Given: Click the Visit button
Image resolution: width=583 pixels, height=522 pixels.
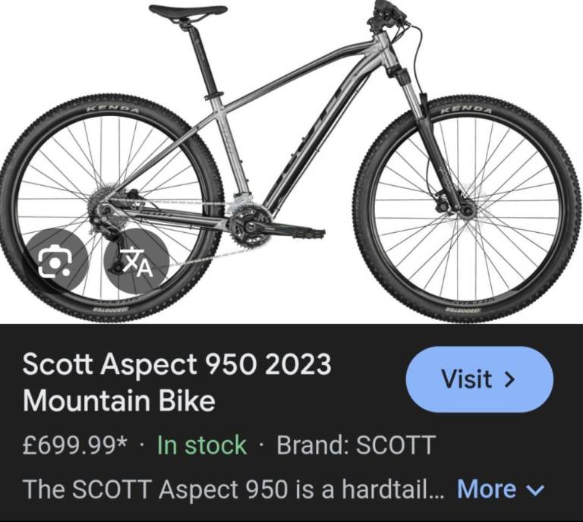Looking at the screenshot, I should (479, 379).
